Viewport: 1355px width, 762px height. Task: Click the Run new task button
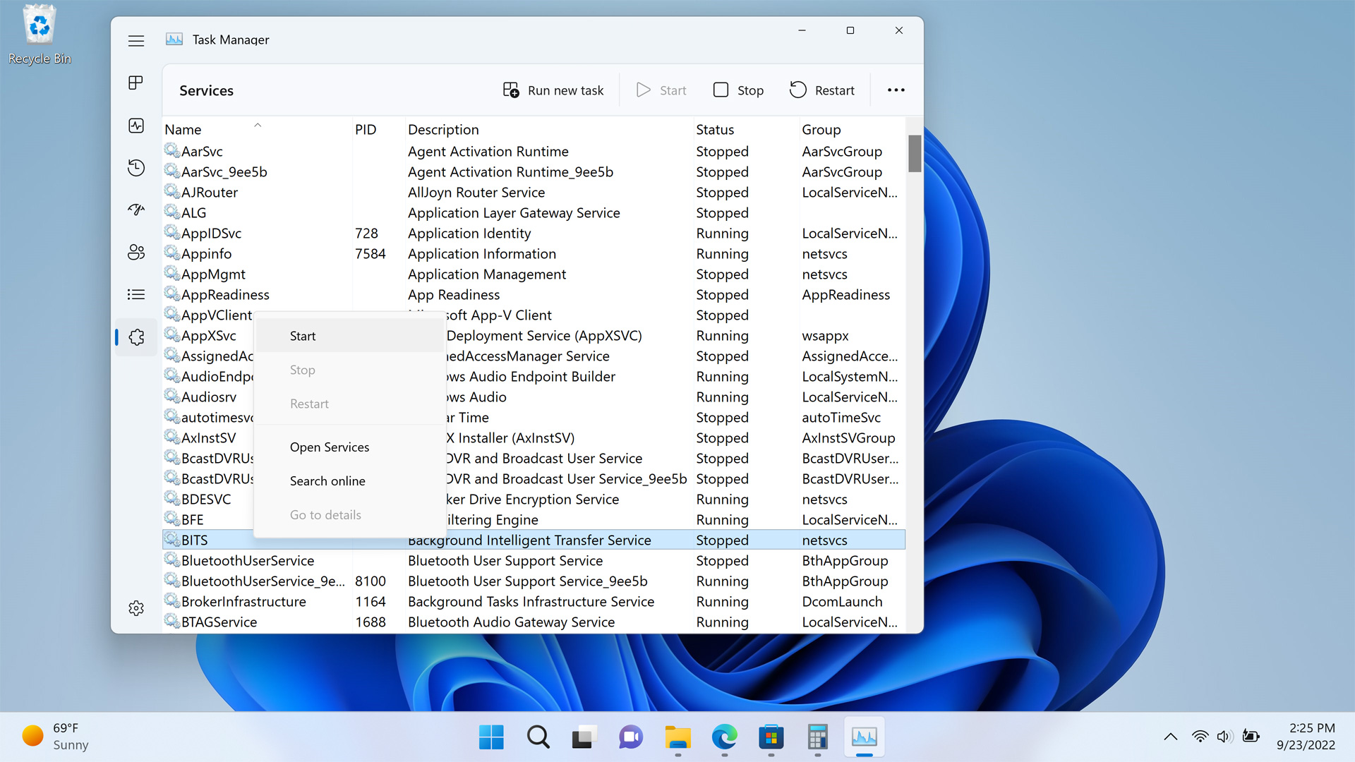[x=553, y=90]
